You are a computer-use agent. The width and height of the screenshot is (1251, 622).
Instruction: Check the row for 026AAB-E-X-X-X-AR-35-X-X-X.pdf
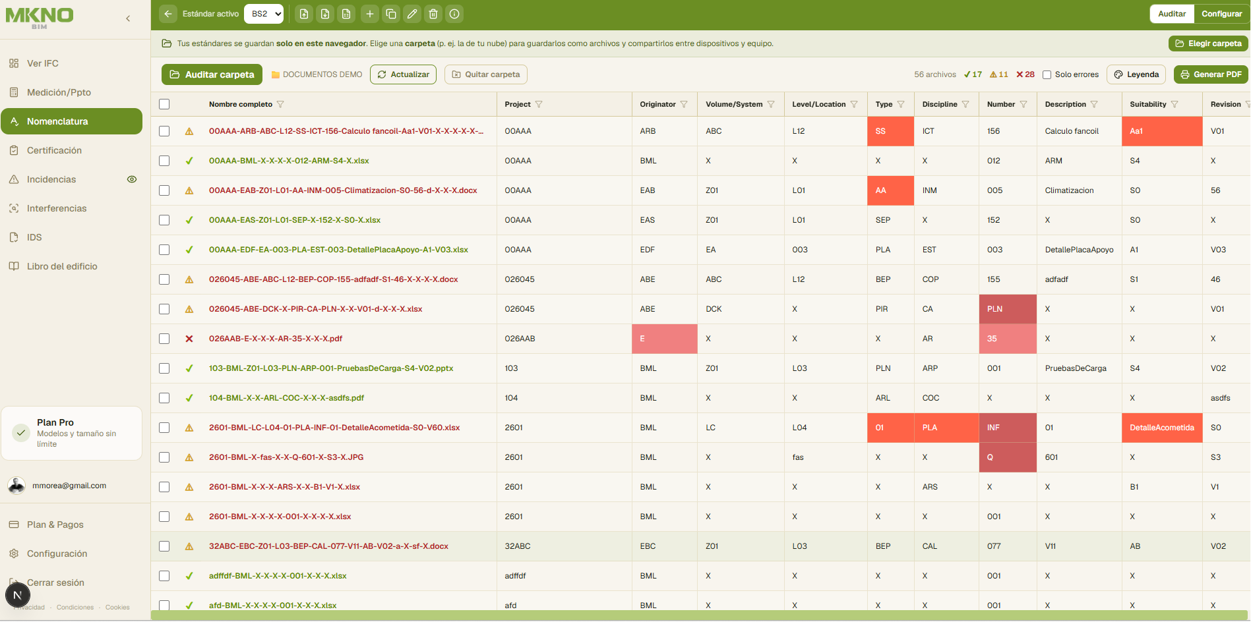pyautogui.click(x=164, y=339)
